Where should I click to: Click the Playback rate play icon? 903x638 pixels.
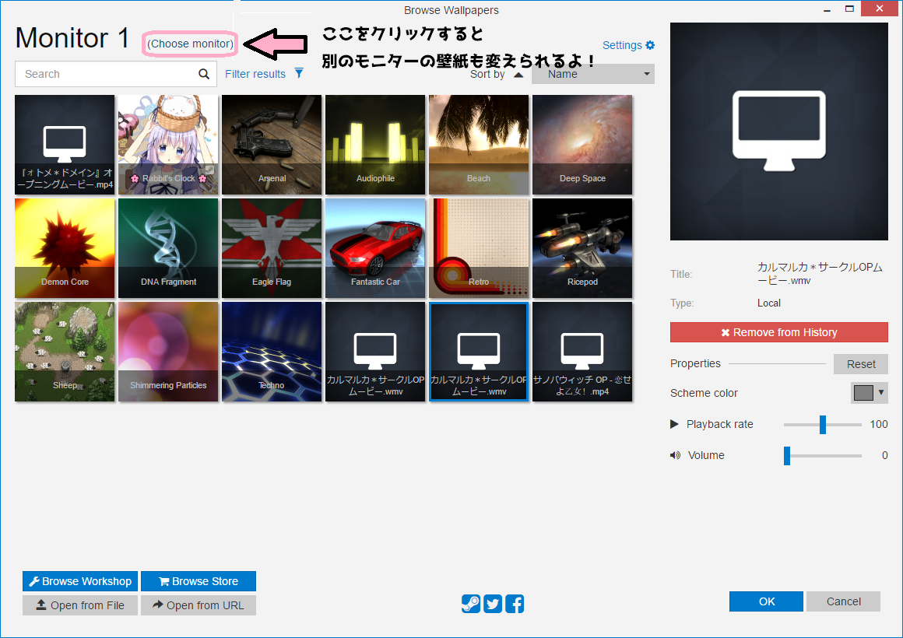pyautogui.click(x=674, y=424)
